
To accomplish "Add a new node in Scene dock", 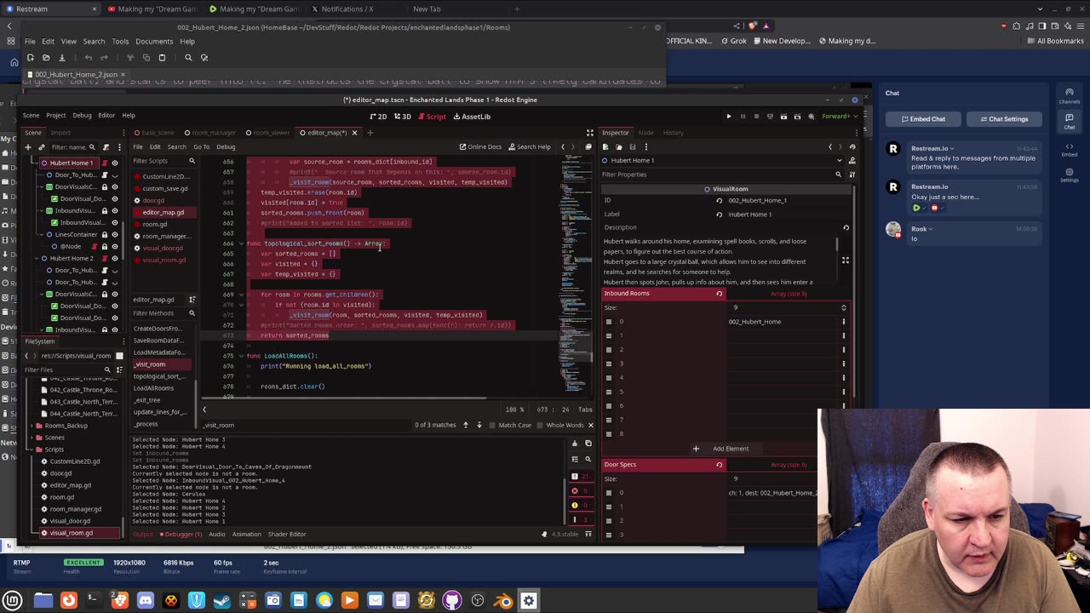I will [x=27, y=147].
